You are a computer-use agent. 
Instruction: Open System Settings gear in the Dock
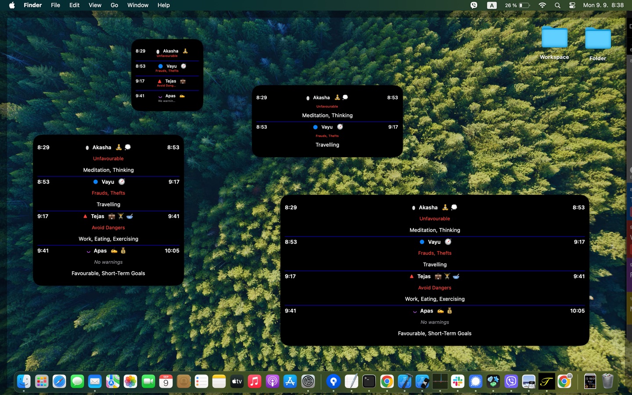point(308,381)
